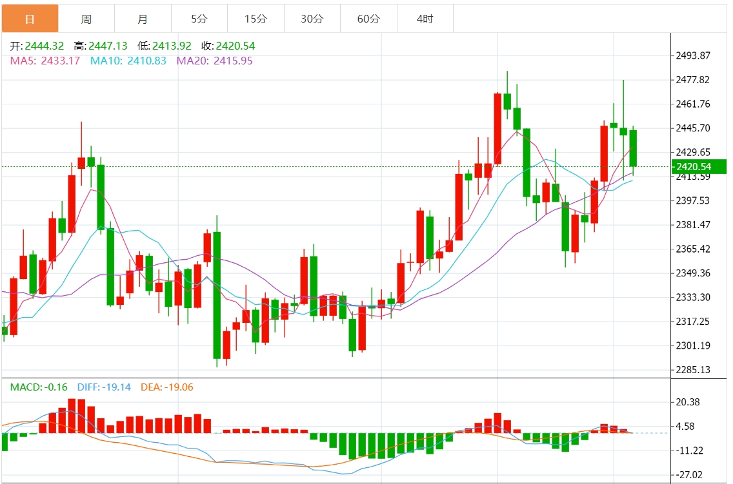Click the 2477.82 price axis label
Viewport: 733px width, 484px height.
pyautogui.click(x=693, y=80)
